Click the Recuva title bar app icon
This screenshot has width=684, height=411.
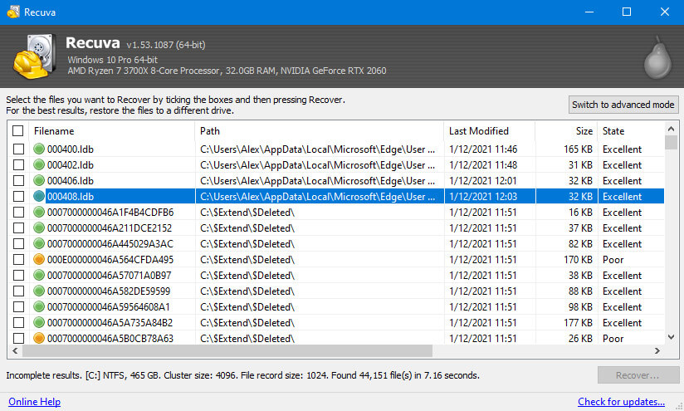tap(13, 12)
